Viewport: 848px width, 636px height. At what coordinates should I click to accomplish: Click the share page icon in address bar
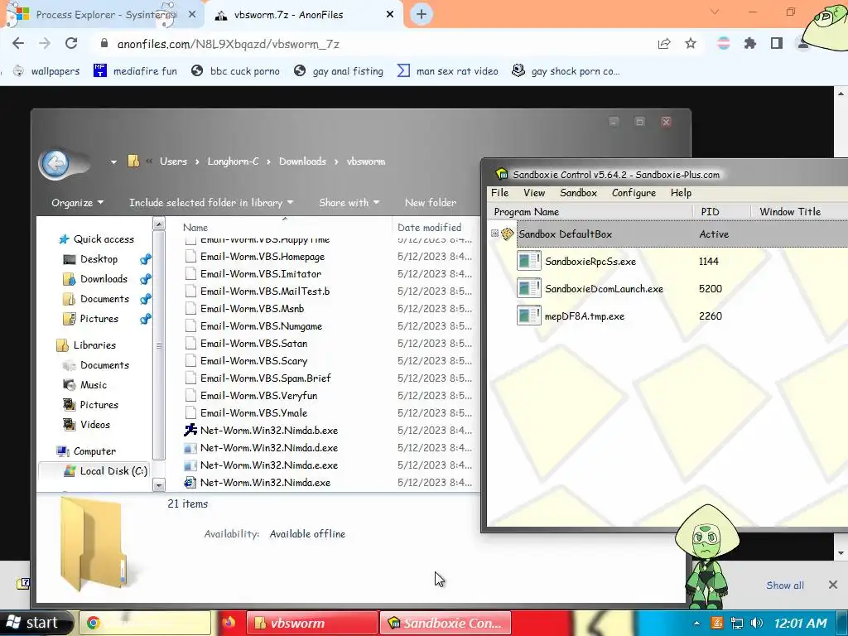point(664,44)
